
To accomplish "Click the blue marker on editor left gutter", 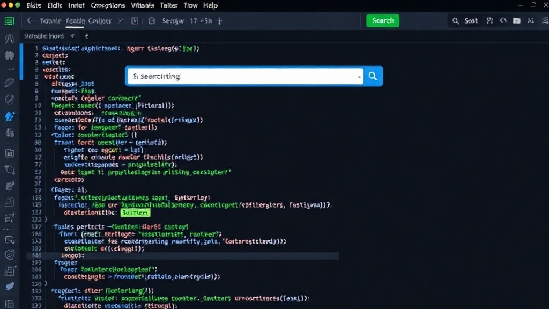I will pyautogui.click(x=21, y=62).
